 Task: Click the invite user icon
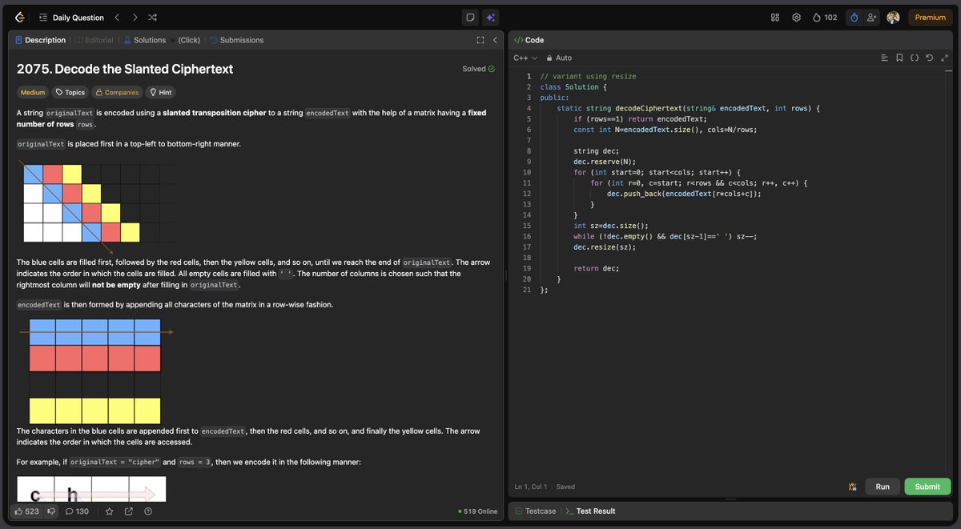(871, 17)
